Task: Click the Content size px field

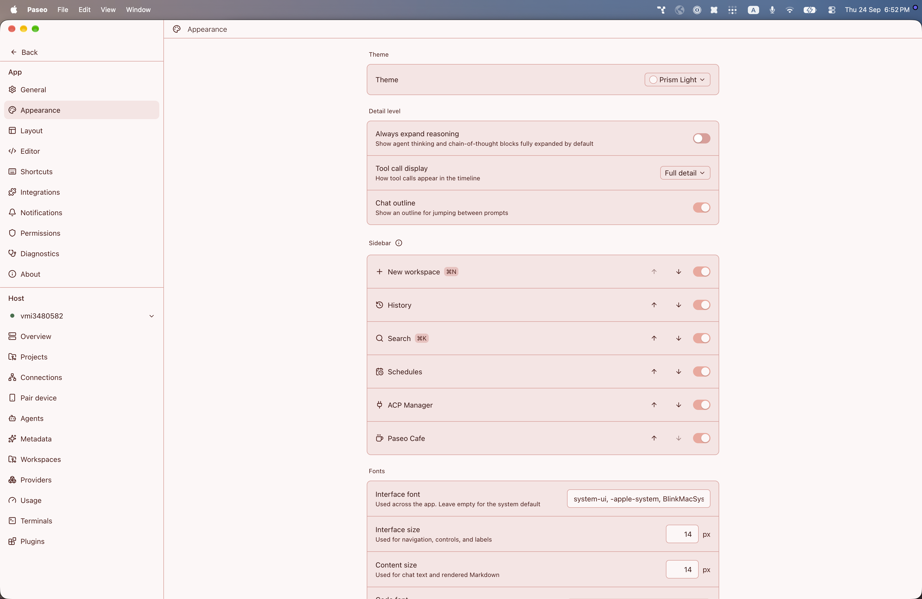Action: click(x=682, y=569)
